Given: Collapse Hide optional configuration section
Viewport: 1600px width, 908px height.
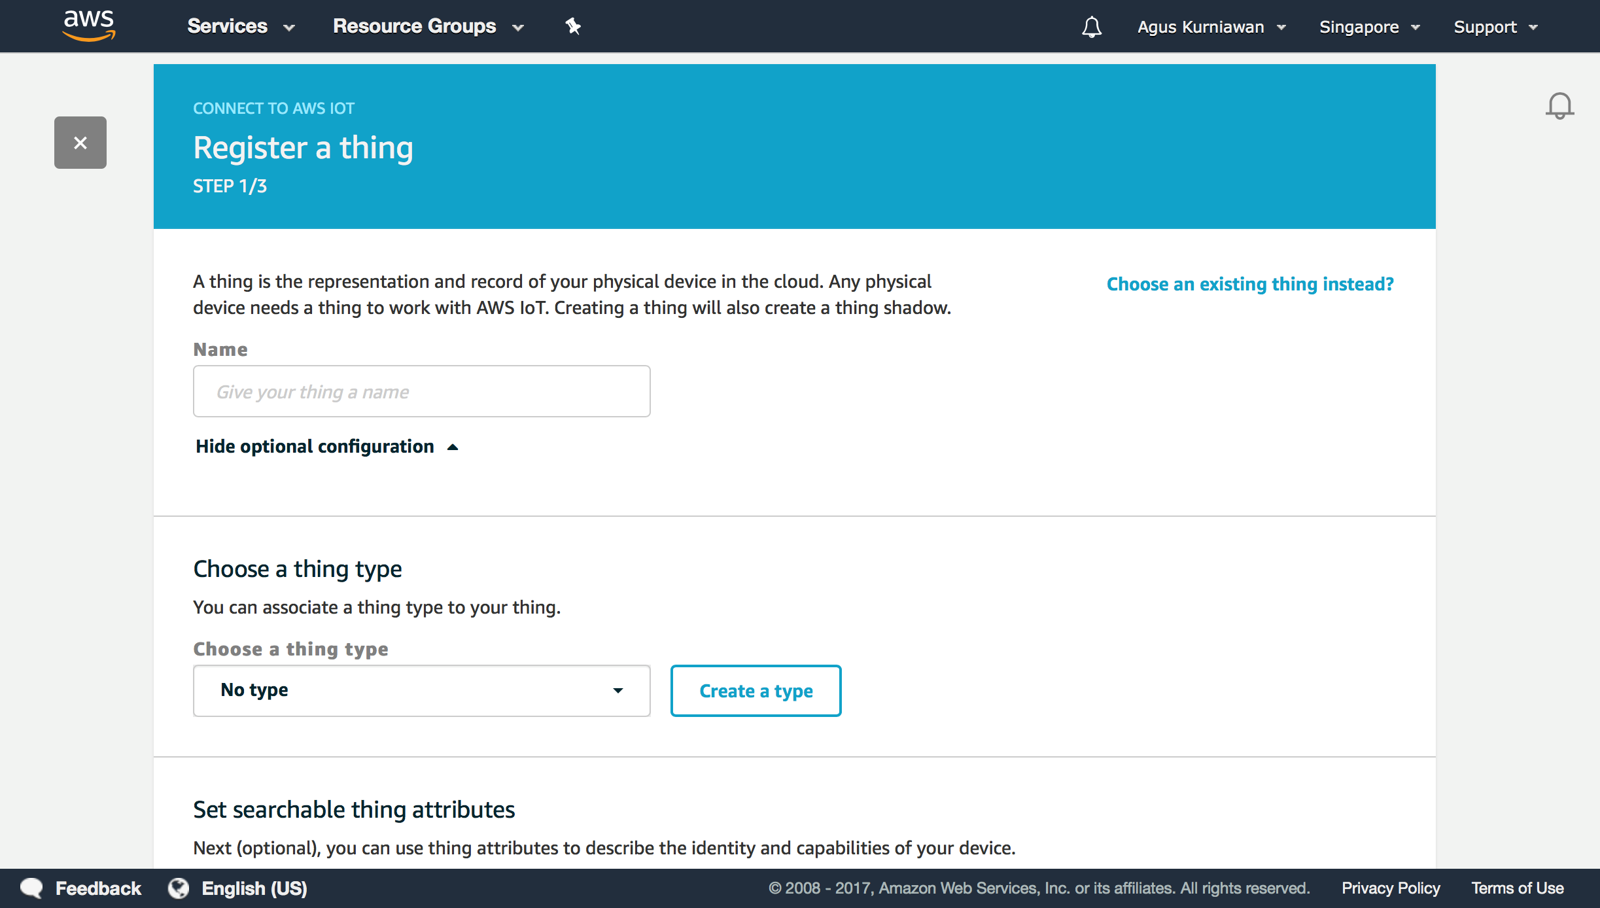Looking at the screenshot, I should coord(327,446).
